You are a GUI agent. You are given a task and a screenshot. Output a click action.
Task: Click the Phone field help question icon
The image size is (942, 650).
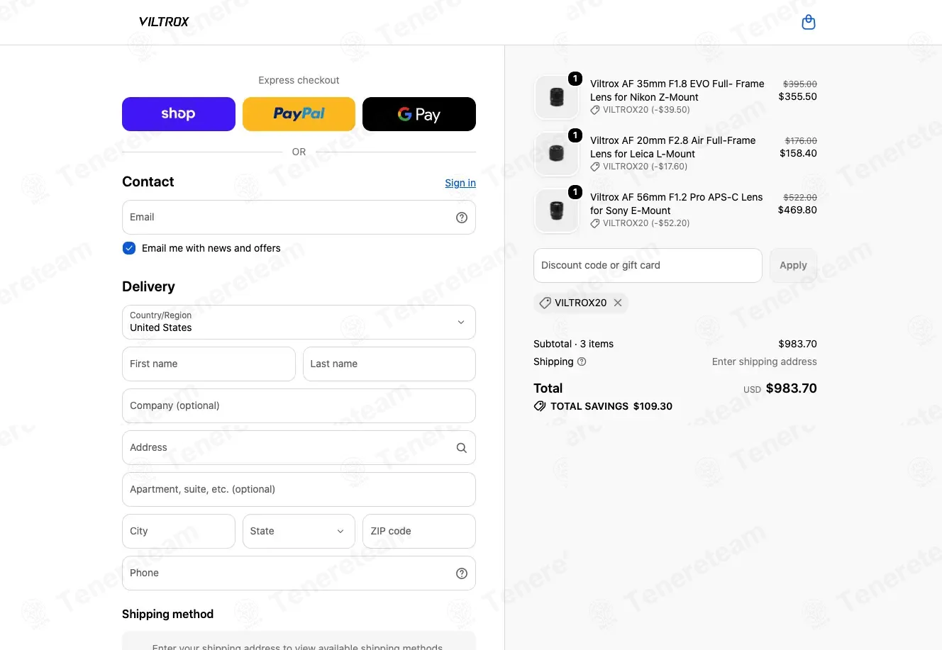(x=462, y=573)
